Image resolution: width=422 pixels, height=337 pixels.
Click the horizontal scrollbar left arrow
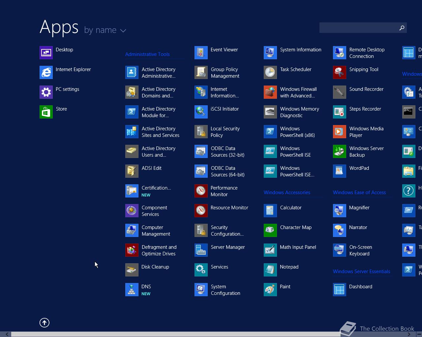click(x=7, y=334)
